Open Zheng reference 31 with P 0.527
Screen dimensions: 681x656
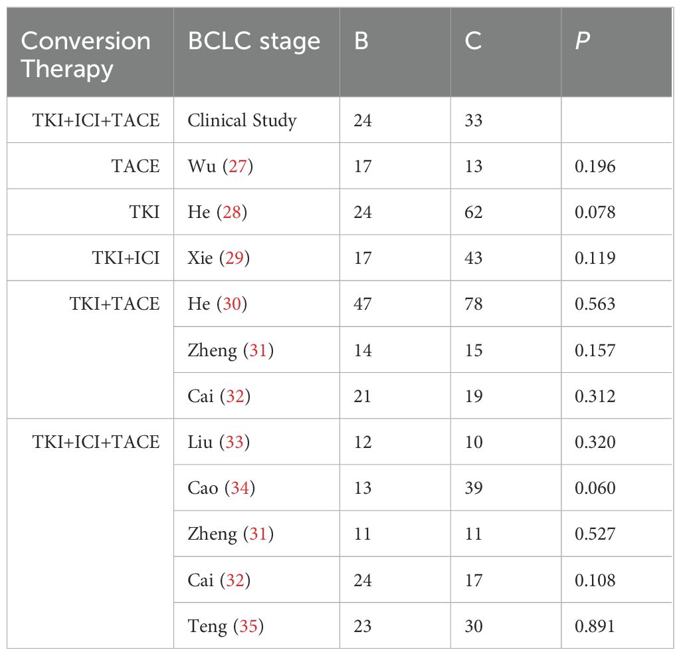point(258,534)
